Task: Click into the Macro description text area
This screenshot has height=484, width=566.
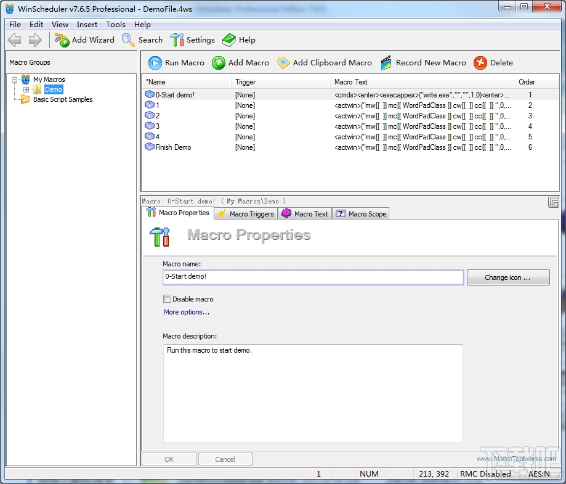Action: point(313,393)
